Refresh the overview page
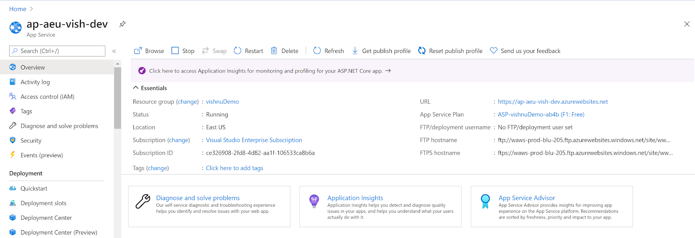The width and height of the screenshot is (695, 238). [x=328, y=51]
